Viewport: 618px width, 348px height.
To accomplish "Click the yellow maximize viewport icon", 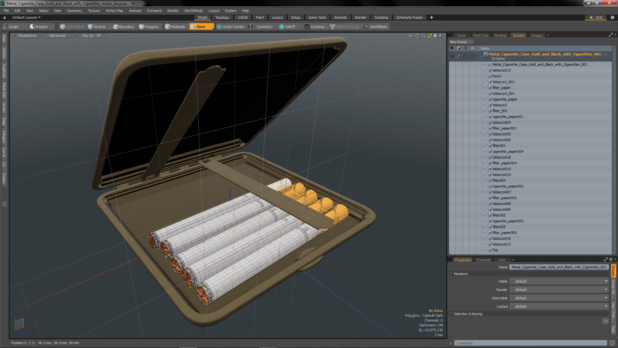I will click(x=430, y=36).
